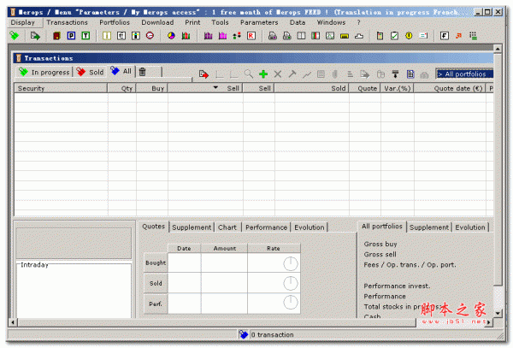Click the two-column layout toolbar icon
This screenshot has height=348, width=513.
click(301, 35)
